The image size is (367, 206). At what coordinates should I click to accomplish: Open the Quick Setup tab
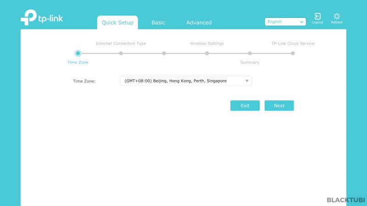pos(117,22)
